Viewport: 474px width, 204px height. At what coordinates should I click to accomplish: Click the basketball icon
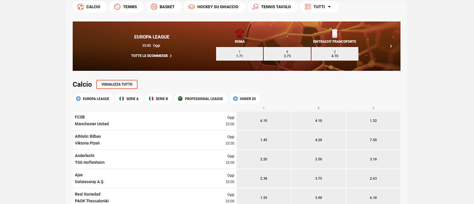154,7
